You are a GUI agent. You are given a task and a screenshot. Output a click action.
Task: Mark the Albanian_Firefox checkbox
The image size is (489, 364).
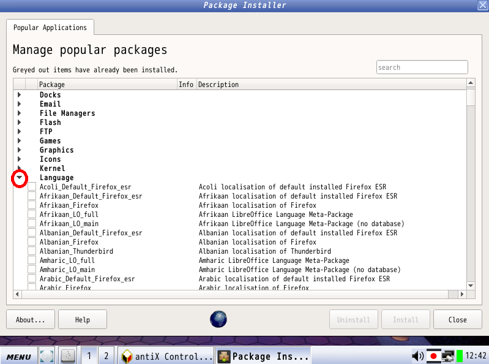click(32, 242)
